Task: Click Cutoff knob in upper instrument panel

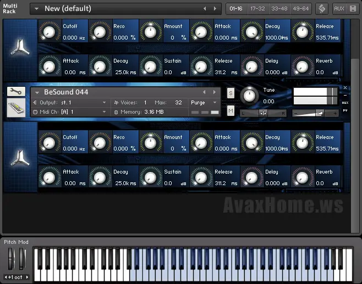Action: [x=50, y=32]
